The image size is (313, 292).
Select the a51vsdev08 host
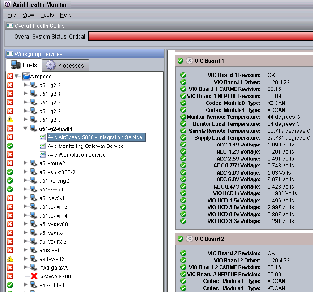[x=54, y=224]
